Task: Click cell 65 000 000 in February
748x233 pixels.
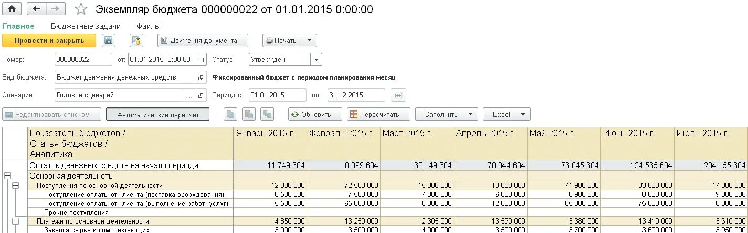Action: click(x=343, y=203)
